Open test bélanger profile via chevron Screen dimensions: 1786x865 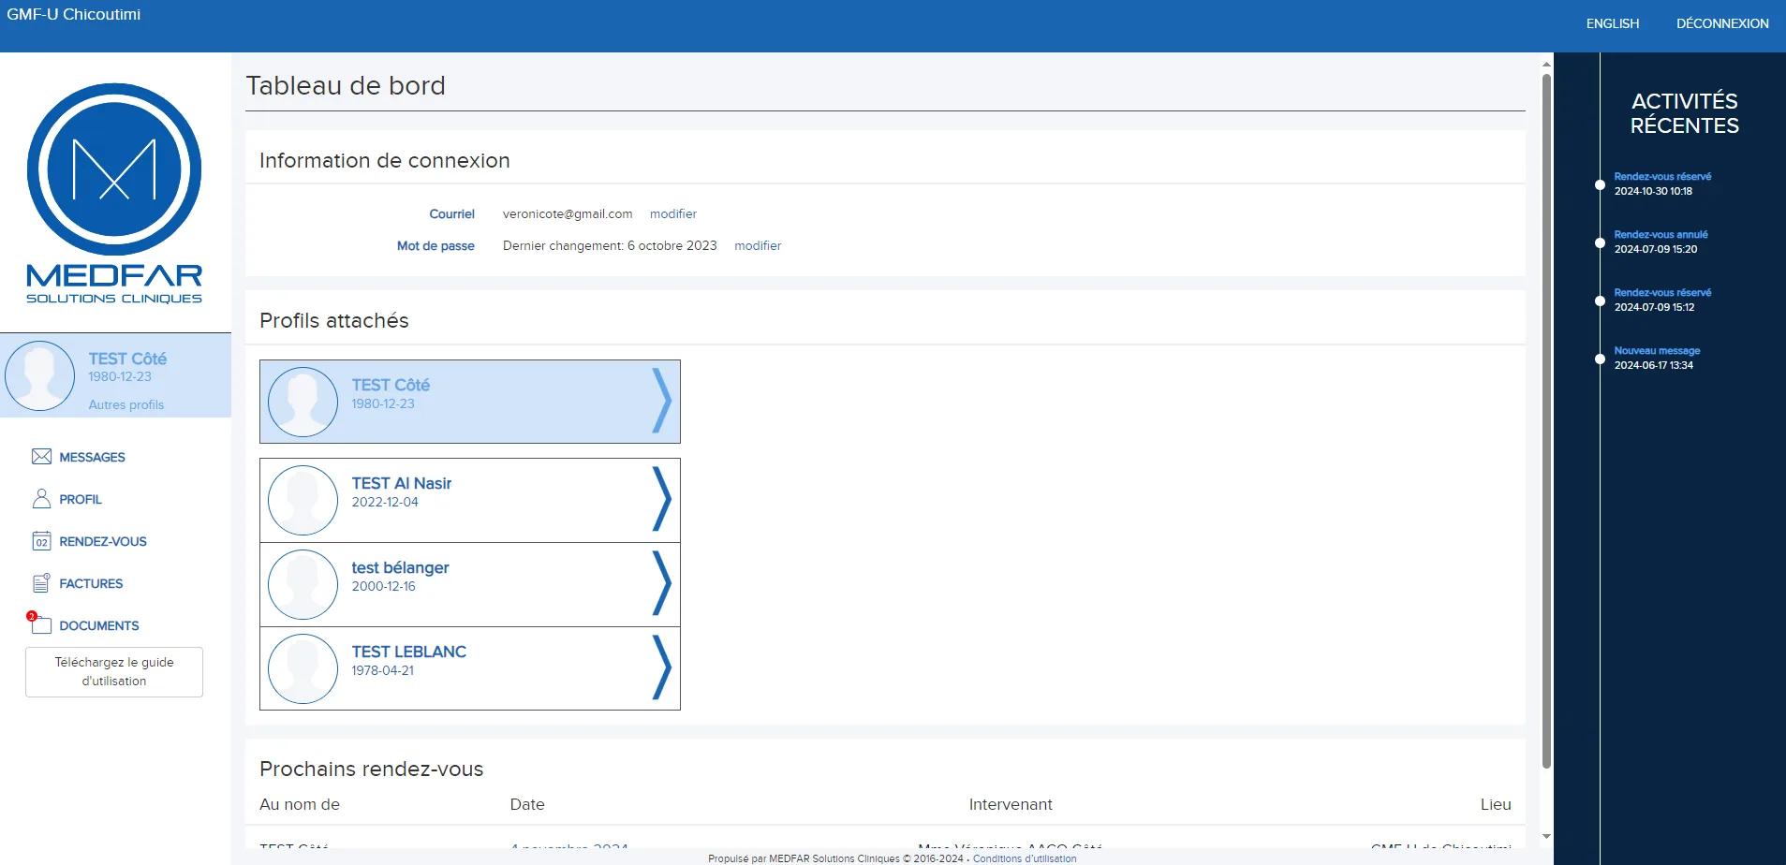click(x=661, y=583)
